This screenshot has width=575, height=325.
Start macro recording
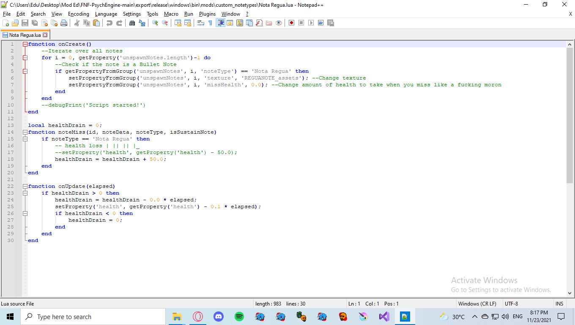[291, 23]
